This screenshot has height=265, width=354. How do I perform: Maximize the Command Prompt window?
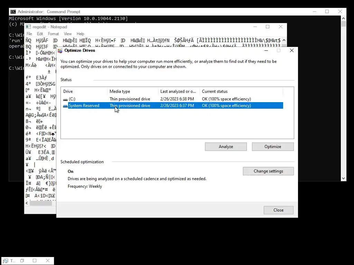(x=327, y=11)
